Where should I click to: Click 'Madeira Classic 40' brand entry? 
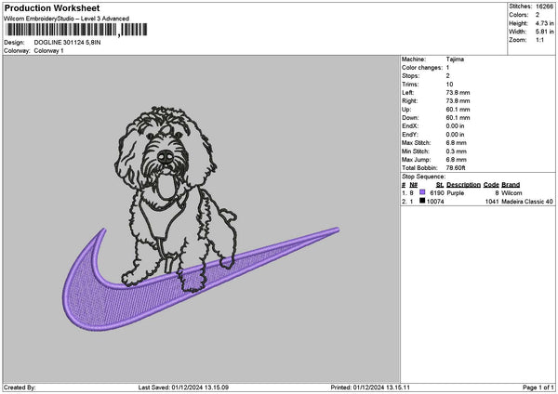click(527, 202)
